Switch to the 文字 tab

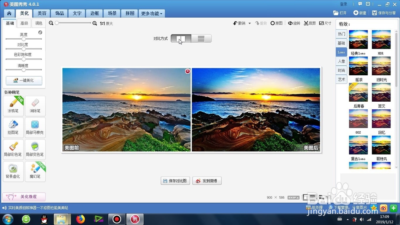pos(77,13)
